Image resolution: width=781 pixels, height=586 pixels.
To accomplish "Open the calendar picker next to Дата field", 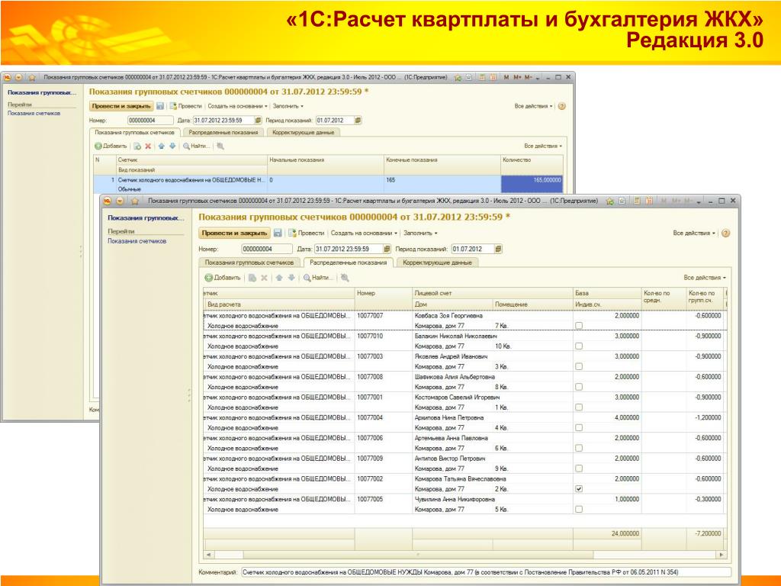I will coord(387,249).
